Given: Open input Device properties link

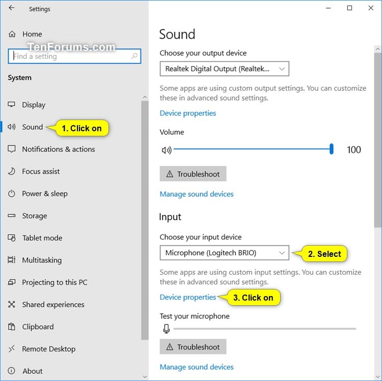Looking at the screenshot, I should pos(188,297).
